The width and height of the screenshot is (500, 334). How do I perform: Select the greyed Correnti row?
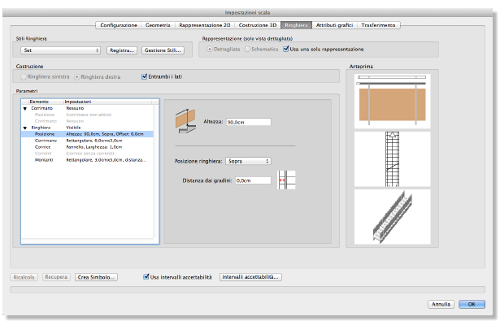pos(87,154)
